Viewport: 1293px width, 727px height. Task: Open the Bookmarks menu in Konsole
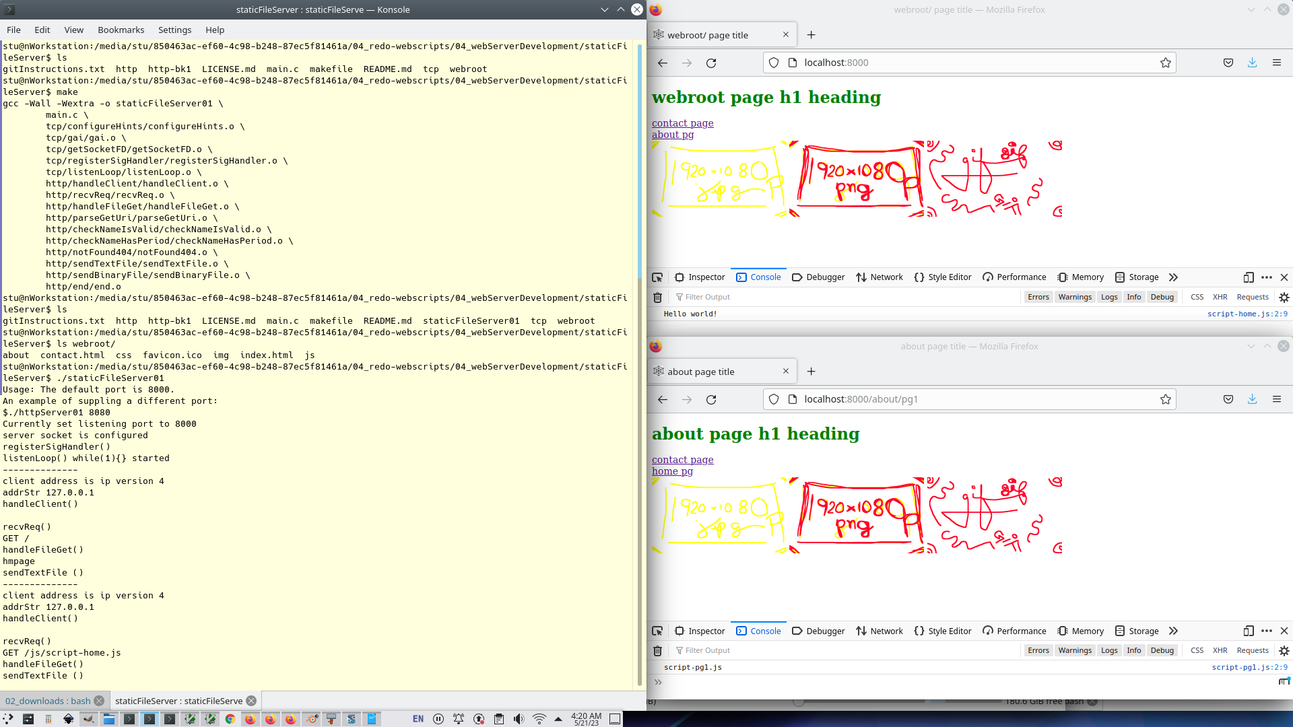tap(121, 30)
